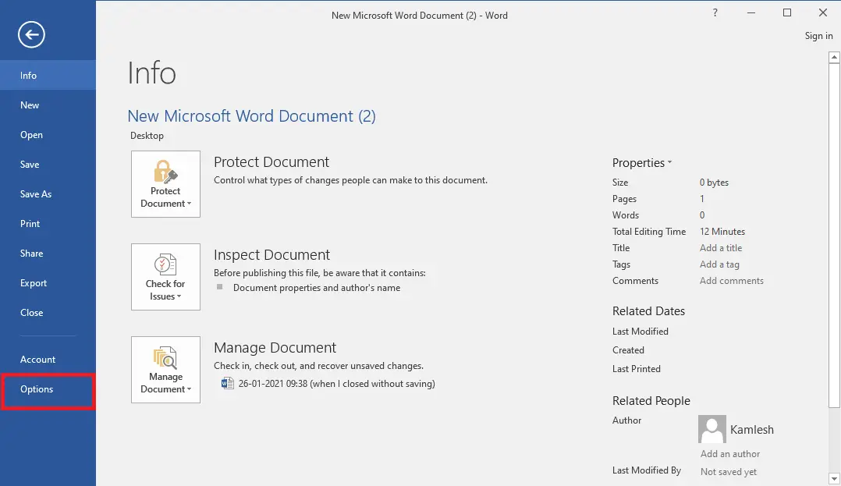Minimize the Word window
The width and height of the screenshot is (841, 486).
(x=751, y=13)
